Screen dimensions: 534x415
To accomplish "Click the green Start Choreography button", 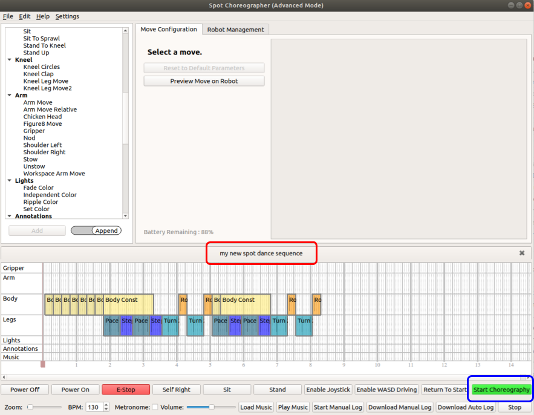I will click(x=501, y=390).
